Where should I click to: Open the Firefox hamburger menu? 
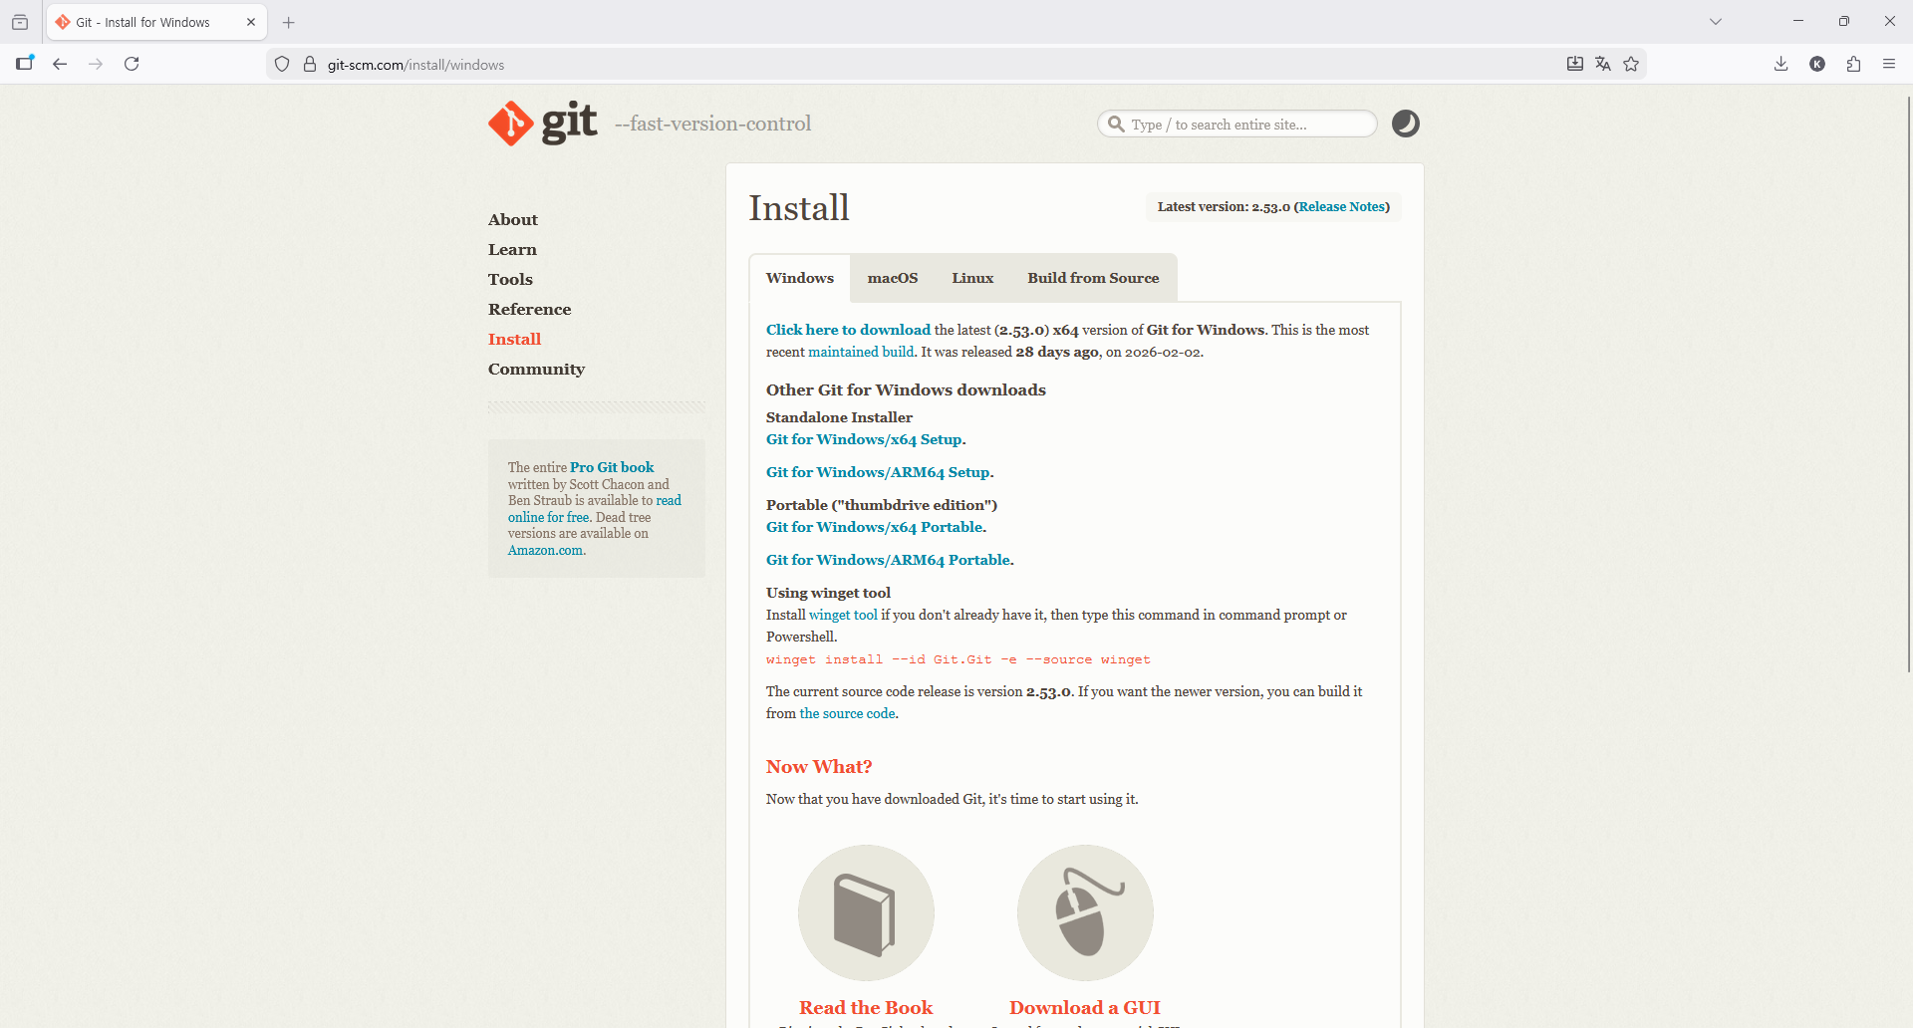[x=1889, y=64]
